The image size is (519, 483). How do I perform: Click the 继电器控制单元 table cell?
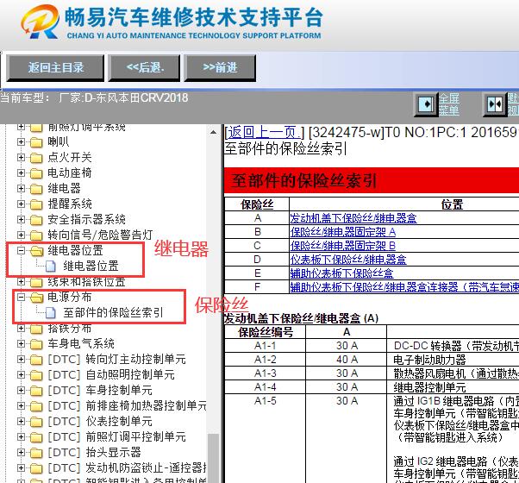[x=453, y=387]
